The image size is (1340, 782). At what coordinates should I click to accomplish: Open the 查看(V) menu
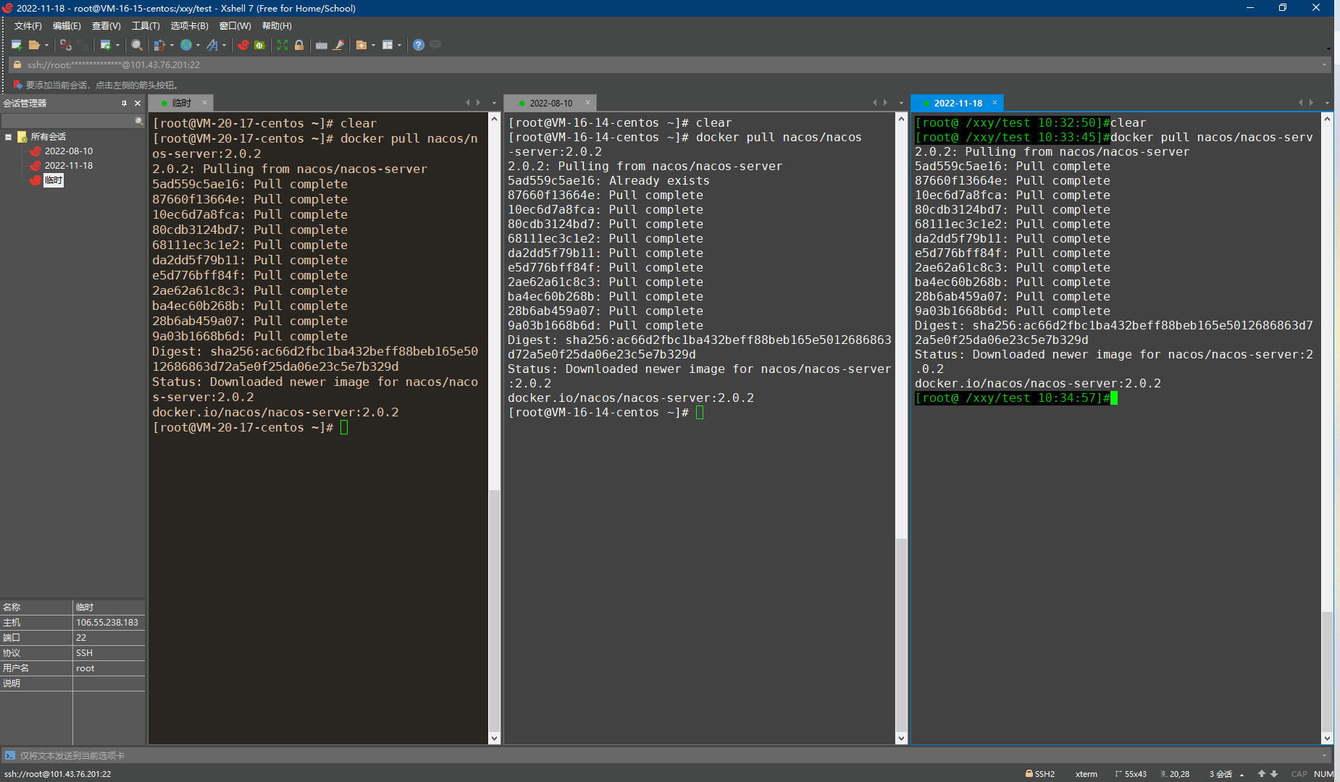tap(106, 26)
